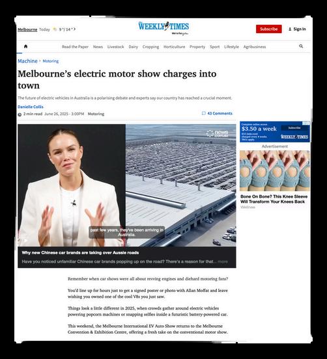Open the search magnifier icon
The height and width of the screenshot is (359, 327).
[301, 46]
